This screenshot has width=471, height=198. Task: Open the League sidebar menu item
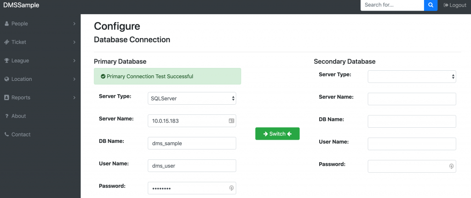point(40,61)
